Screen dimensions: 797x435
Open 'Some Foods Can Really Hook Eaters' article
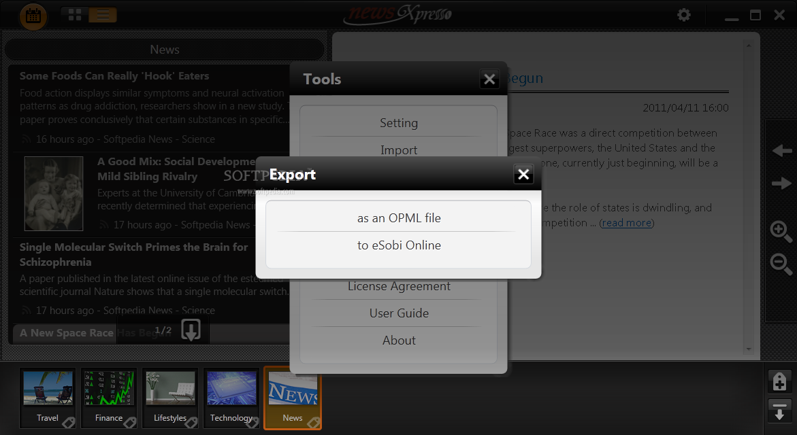click(114, 76)
